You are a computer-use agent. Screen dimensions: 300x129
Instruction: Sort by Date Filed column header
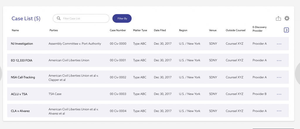160,30
